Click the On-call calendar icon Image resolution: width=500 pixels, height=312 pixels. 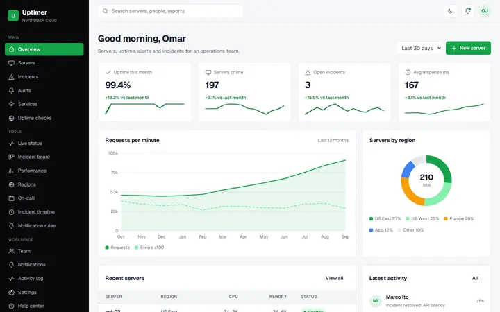coord(12,198)
